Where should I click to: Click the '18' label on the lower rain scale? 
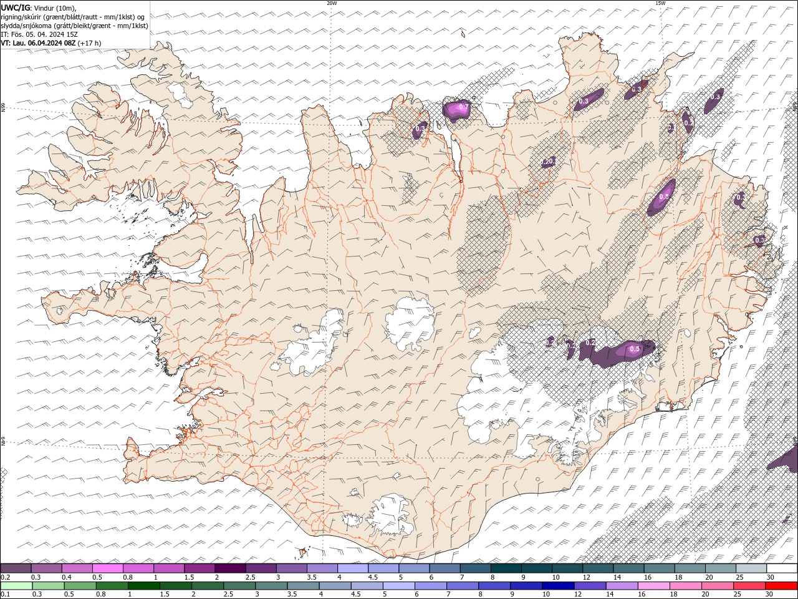674,595
